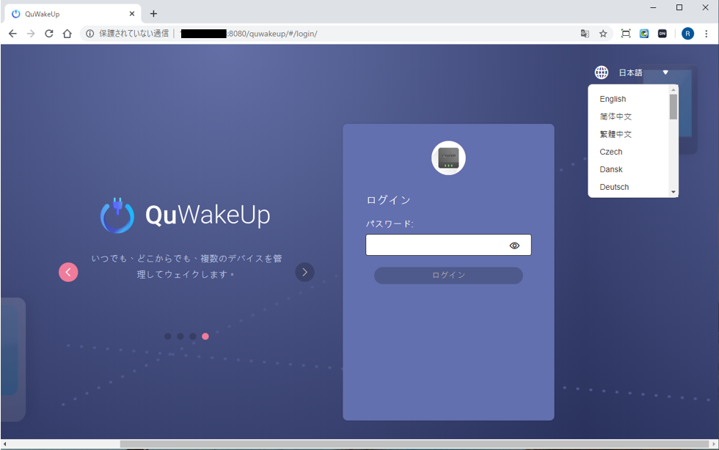This screenshot has height=450, width=719.
Task: Bookmark this page with star icon
Action: click(x=603, y=34)
